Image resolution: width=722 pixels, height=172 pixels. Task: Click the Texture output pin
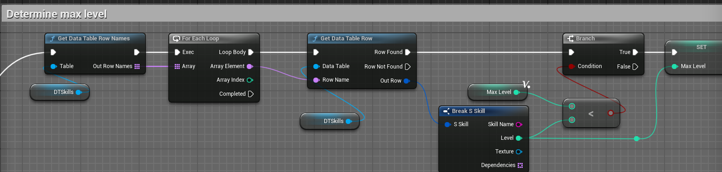(x=519, y=152)
